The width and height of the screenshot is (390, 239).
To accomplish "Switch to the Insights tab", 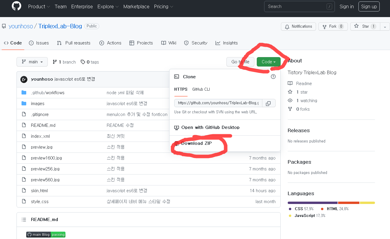I will pyautogui.click(x=226, y=43).
